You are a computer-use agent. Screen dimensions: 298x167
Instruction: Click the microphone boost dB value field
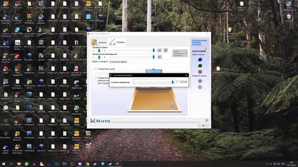(x=182, y=82)
